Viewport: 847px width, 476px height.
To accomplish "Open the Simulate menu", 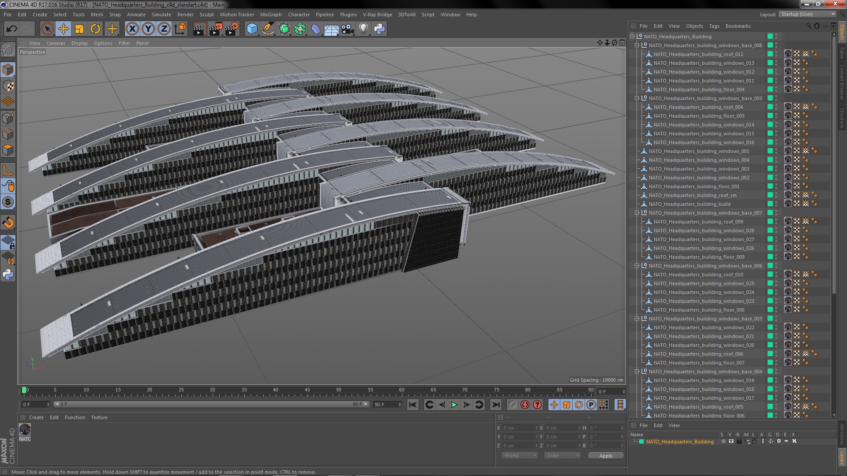I will [x=161, y=15].
